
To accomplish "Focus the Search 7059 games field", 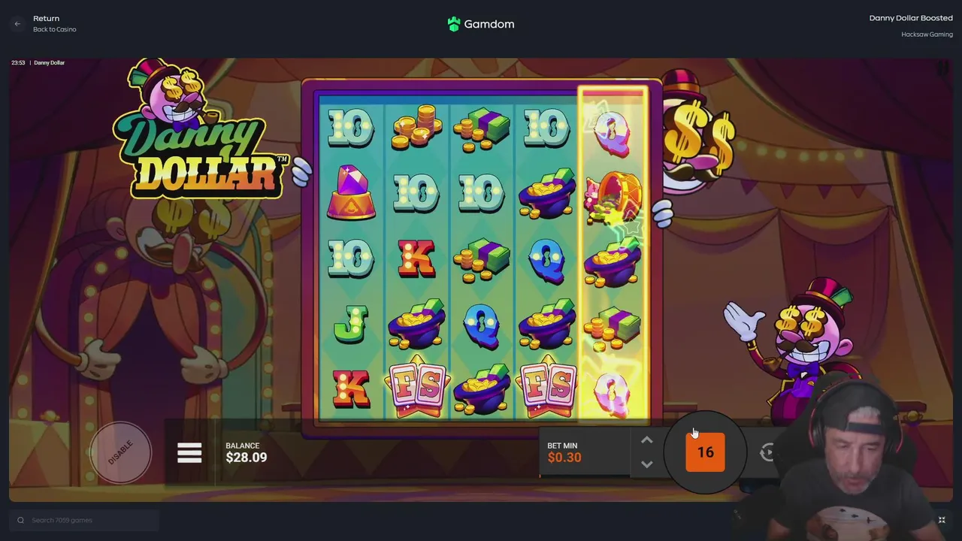I will click(x=84, y=520).
